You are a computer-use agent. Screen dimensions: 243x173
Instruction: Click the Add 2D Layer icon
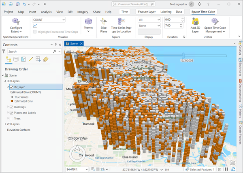196,21
